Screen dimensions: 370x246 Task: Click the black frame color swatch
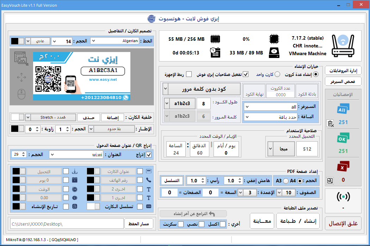(x=14, y=129)
